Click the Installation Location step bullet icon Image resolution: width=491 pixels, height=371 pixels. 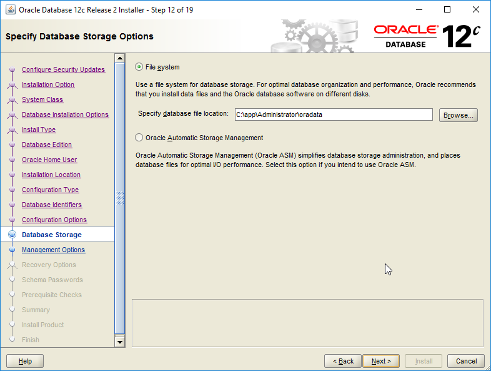click(x=12, y=175)
